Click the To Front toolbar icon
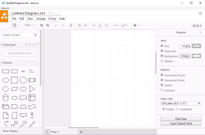Viewport: 205px width, 135px height. point(79,25)
